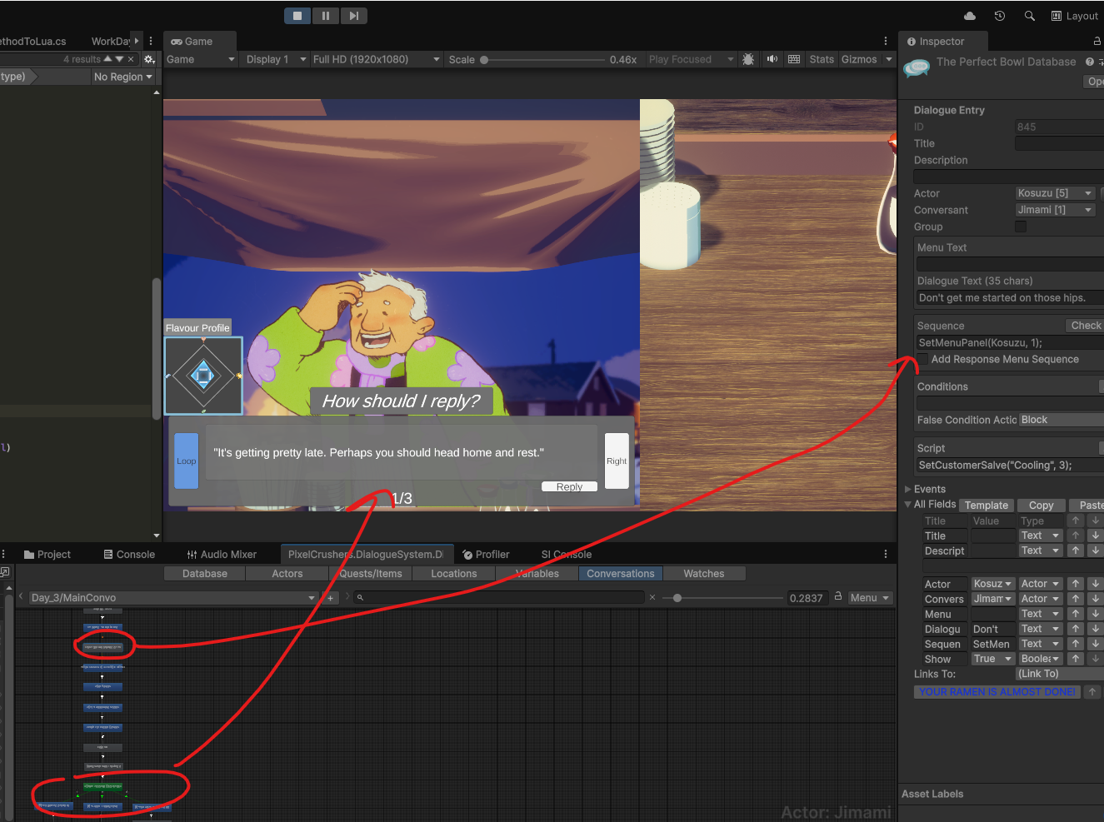1104x822 pixels.
Task: Open the Database section in Dialogue Editor
Action: [205, 574]
